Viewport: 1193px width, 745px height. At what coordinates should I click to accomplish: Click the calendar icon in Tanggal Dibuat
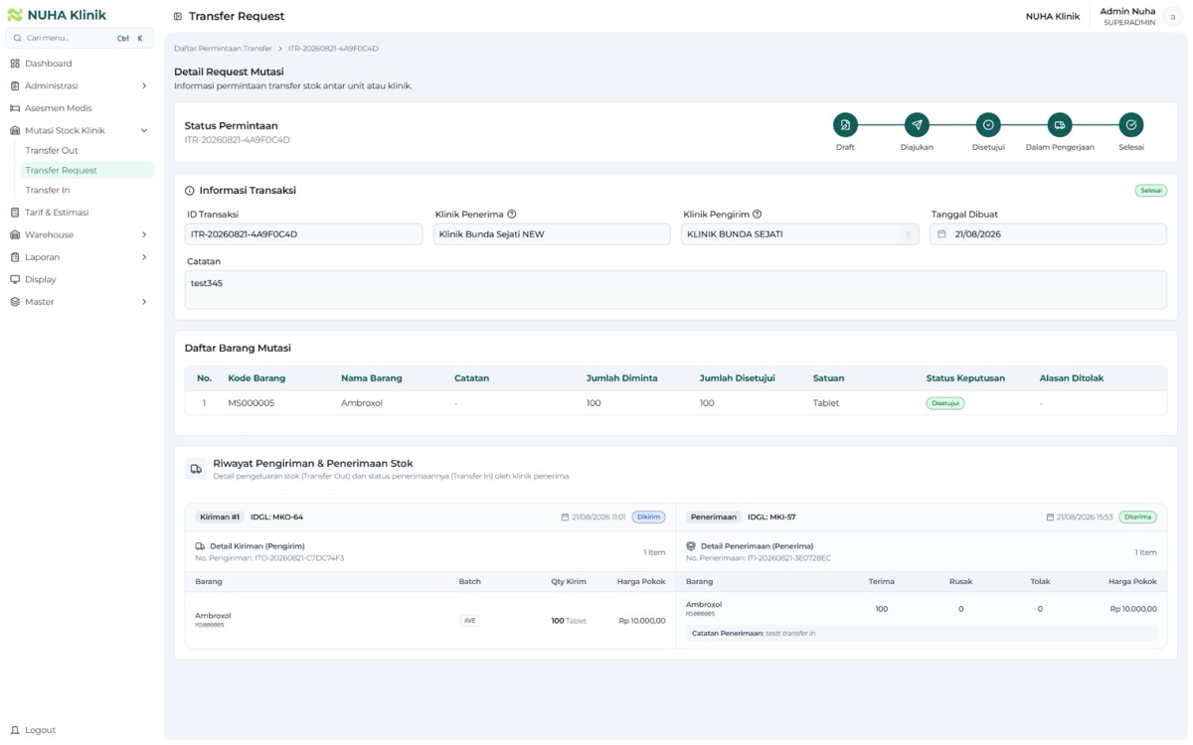pos(942,234)
